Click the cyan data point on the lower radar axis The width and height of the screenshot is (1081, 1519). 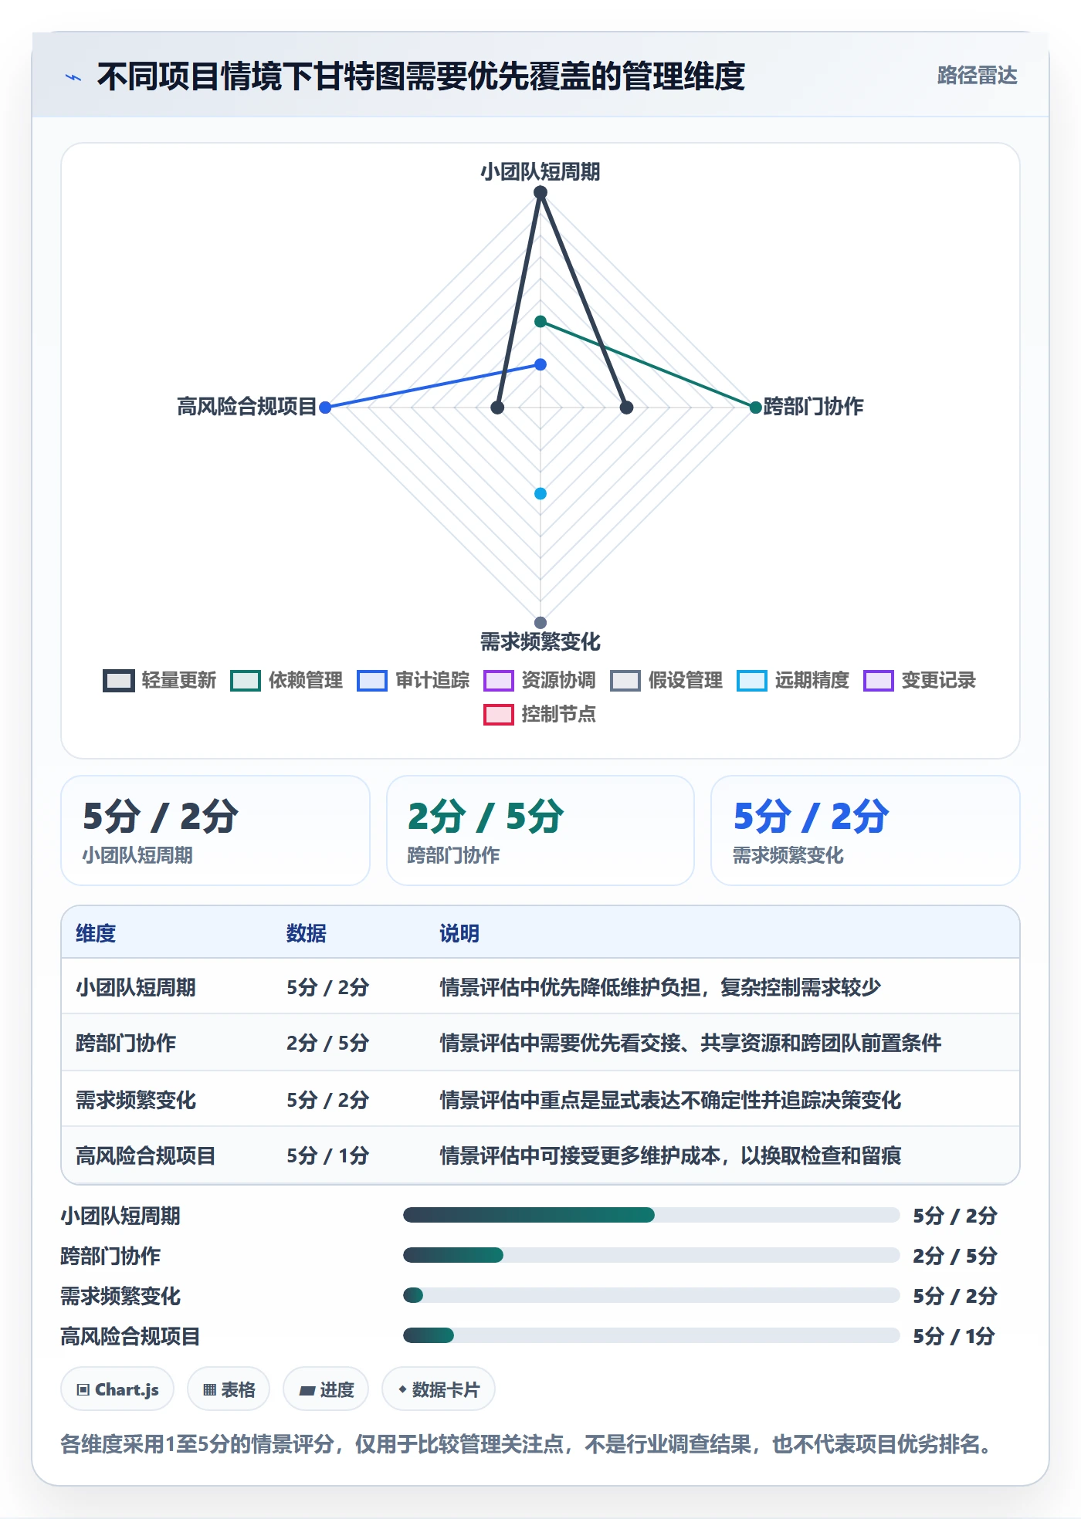coord(540,493)
